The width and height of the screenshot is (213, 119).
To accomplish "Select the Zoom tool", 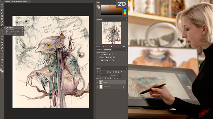I will point(2,63).
